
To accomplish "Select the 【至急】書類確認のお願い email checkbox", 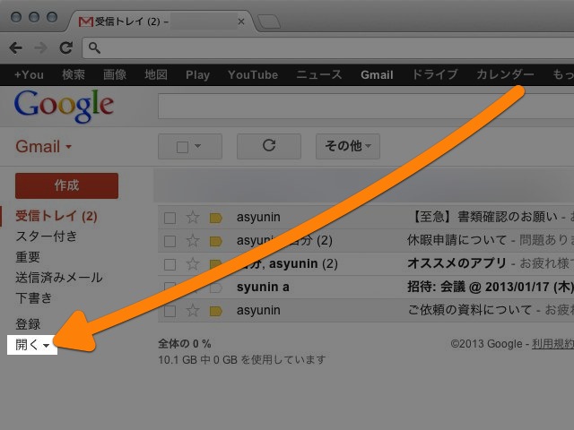I will (170, 218).
